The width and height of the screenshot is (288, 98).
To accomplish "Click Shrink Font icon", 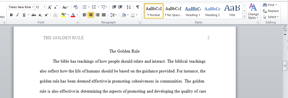I will click(56, 7).
